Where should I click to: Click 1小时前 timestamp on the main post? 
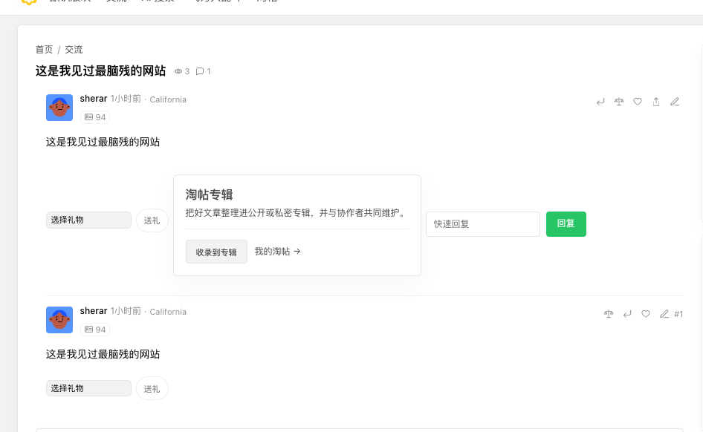click(x=126, y=99)
